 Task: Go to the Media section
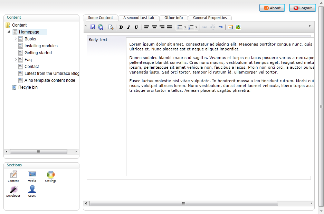click(x=32, y=176)
